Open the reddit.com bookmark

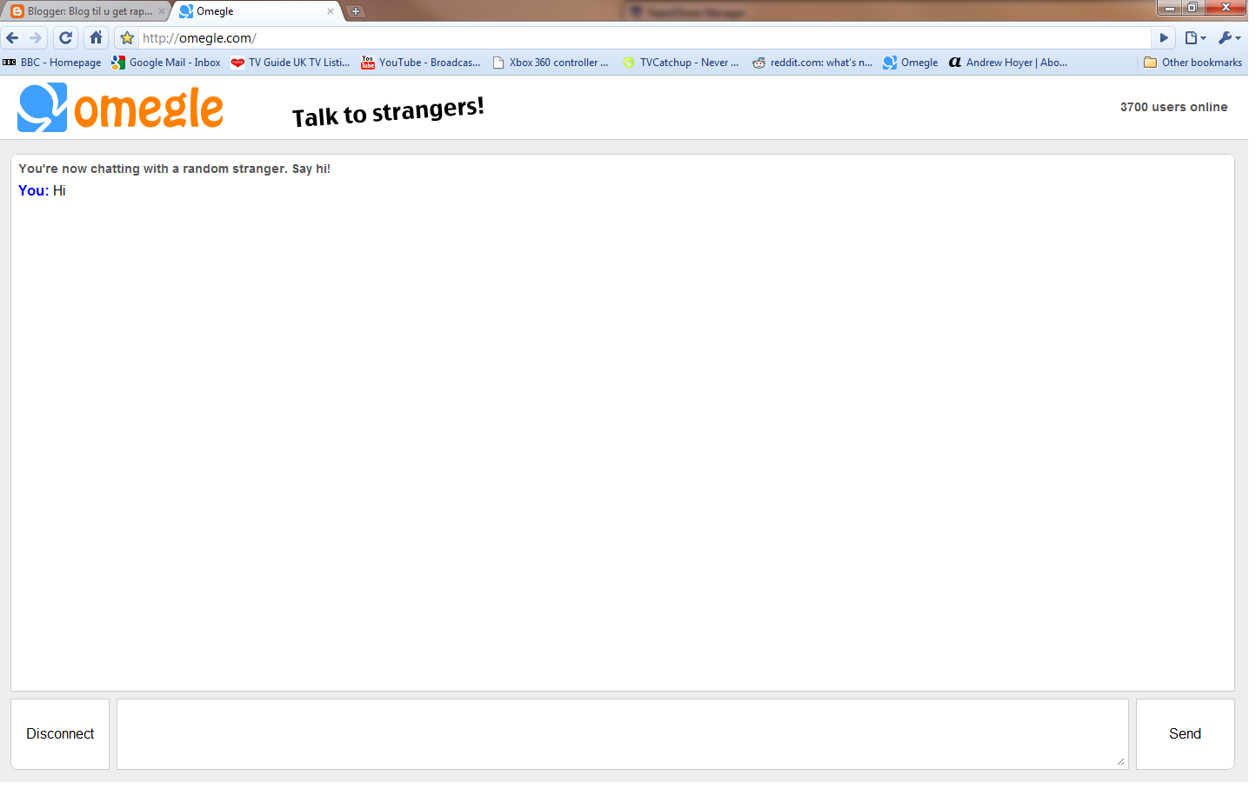pyautogui.click(x=812, y=63)
